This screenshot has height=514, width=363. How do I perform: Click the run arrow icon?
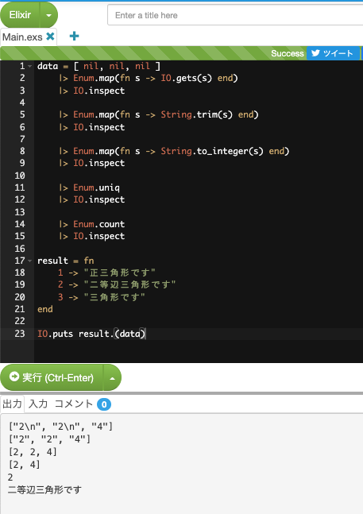click(14, 377)
